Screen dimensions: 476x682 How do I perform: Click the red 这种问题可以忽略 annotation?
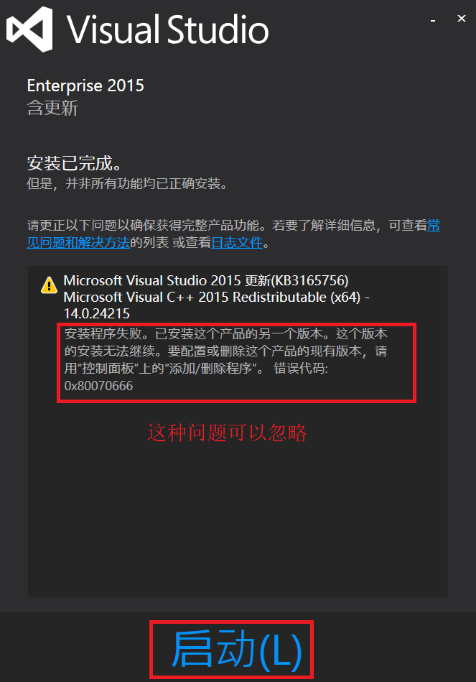tap(227, 433)
